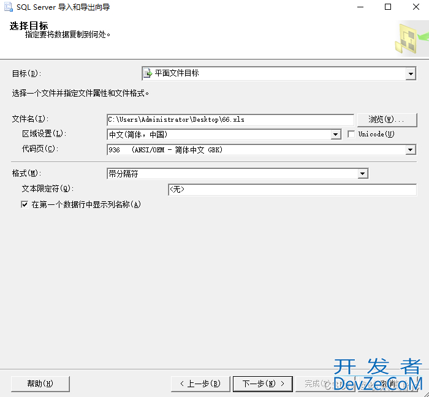Viewport: 429px width, 397px height.
Task: Open the 代码页 code page dropdown
Action: tap(410, 150)
